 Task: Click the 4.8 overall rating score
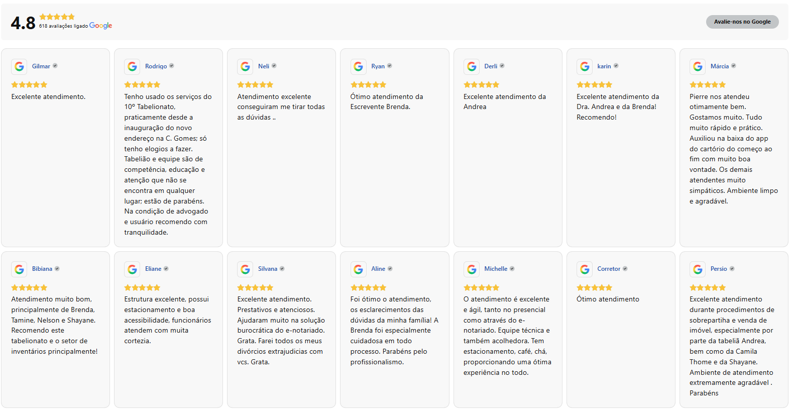23,23
